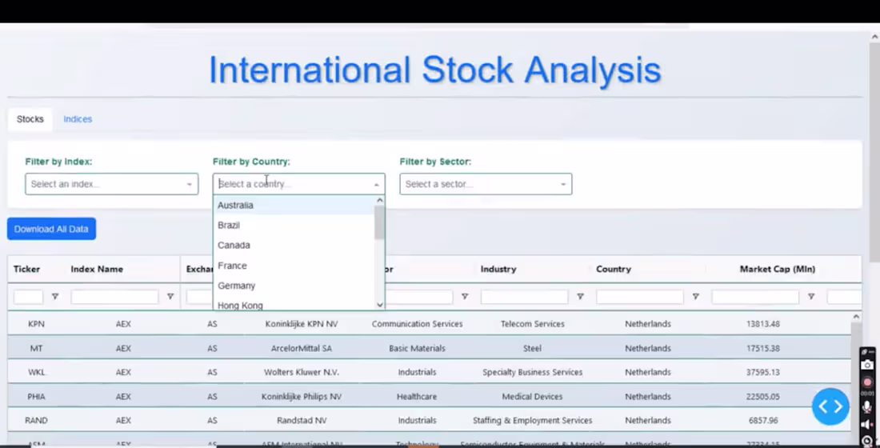Viewport: 880px width, 448px height.
Task: Click the MT ticker cell
Action: pyautogui.click(x=36, y=348)
